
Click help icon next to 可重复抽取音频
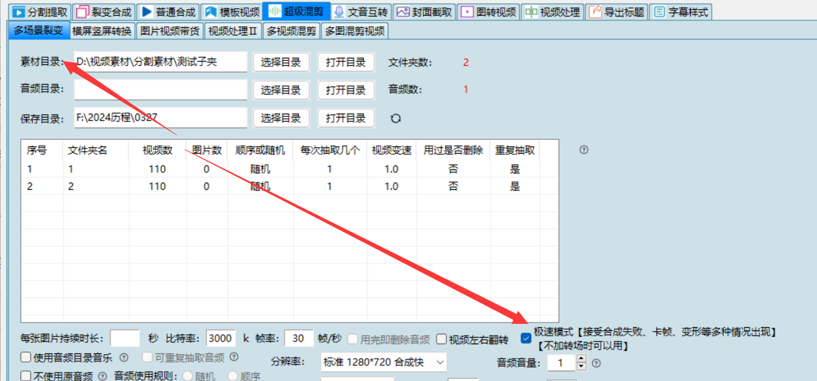click(233, 357)
